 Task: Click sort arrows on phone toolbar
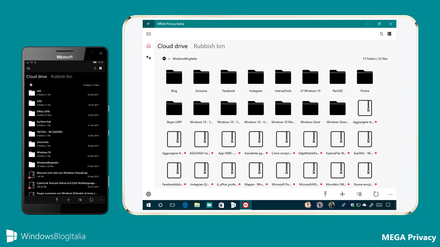coord(95,68)
